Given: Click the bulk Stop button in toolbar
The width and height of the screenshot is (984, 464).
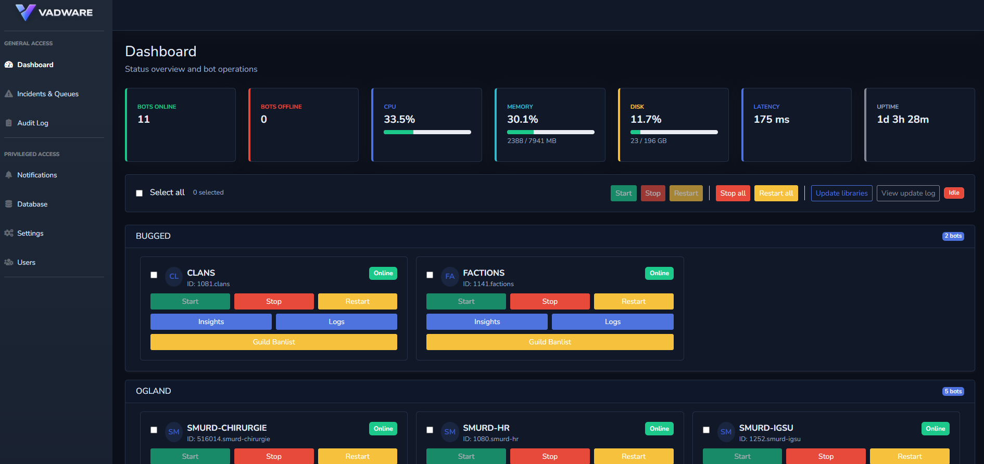Looking at the screenshot, I should pos(653,193).
